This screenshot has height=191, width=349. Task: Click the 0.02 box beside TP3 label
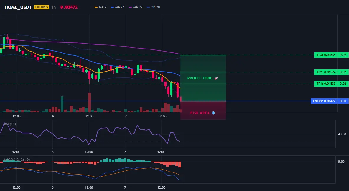343,55
